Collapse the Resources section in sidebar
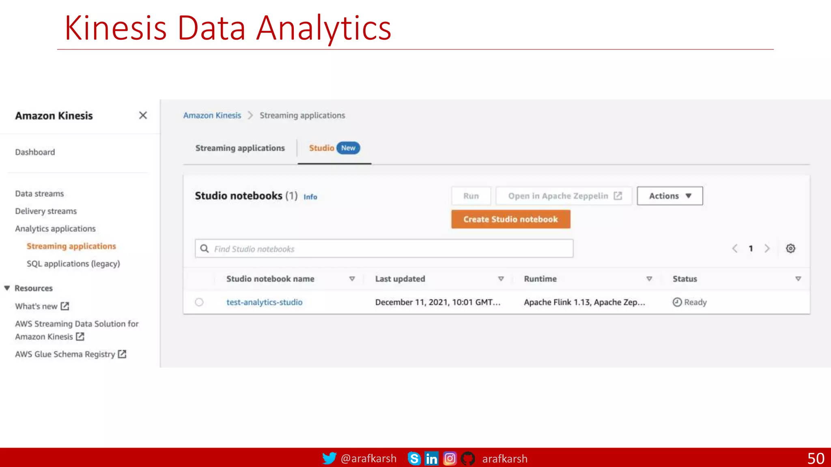 click(7, 288)
